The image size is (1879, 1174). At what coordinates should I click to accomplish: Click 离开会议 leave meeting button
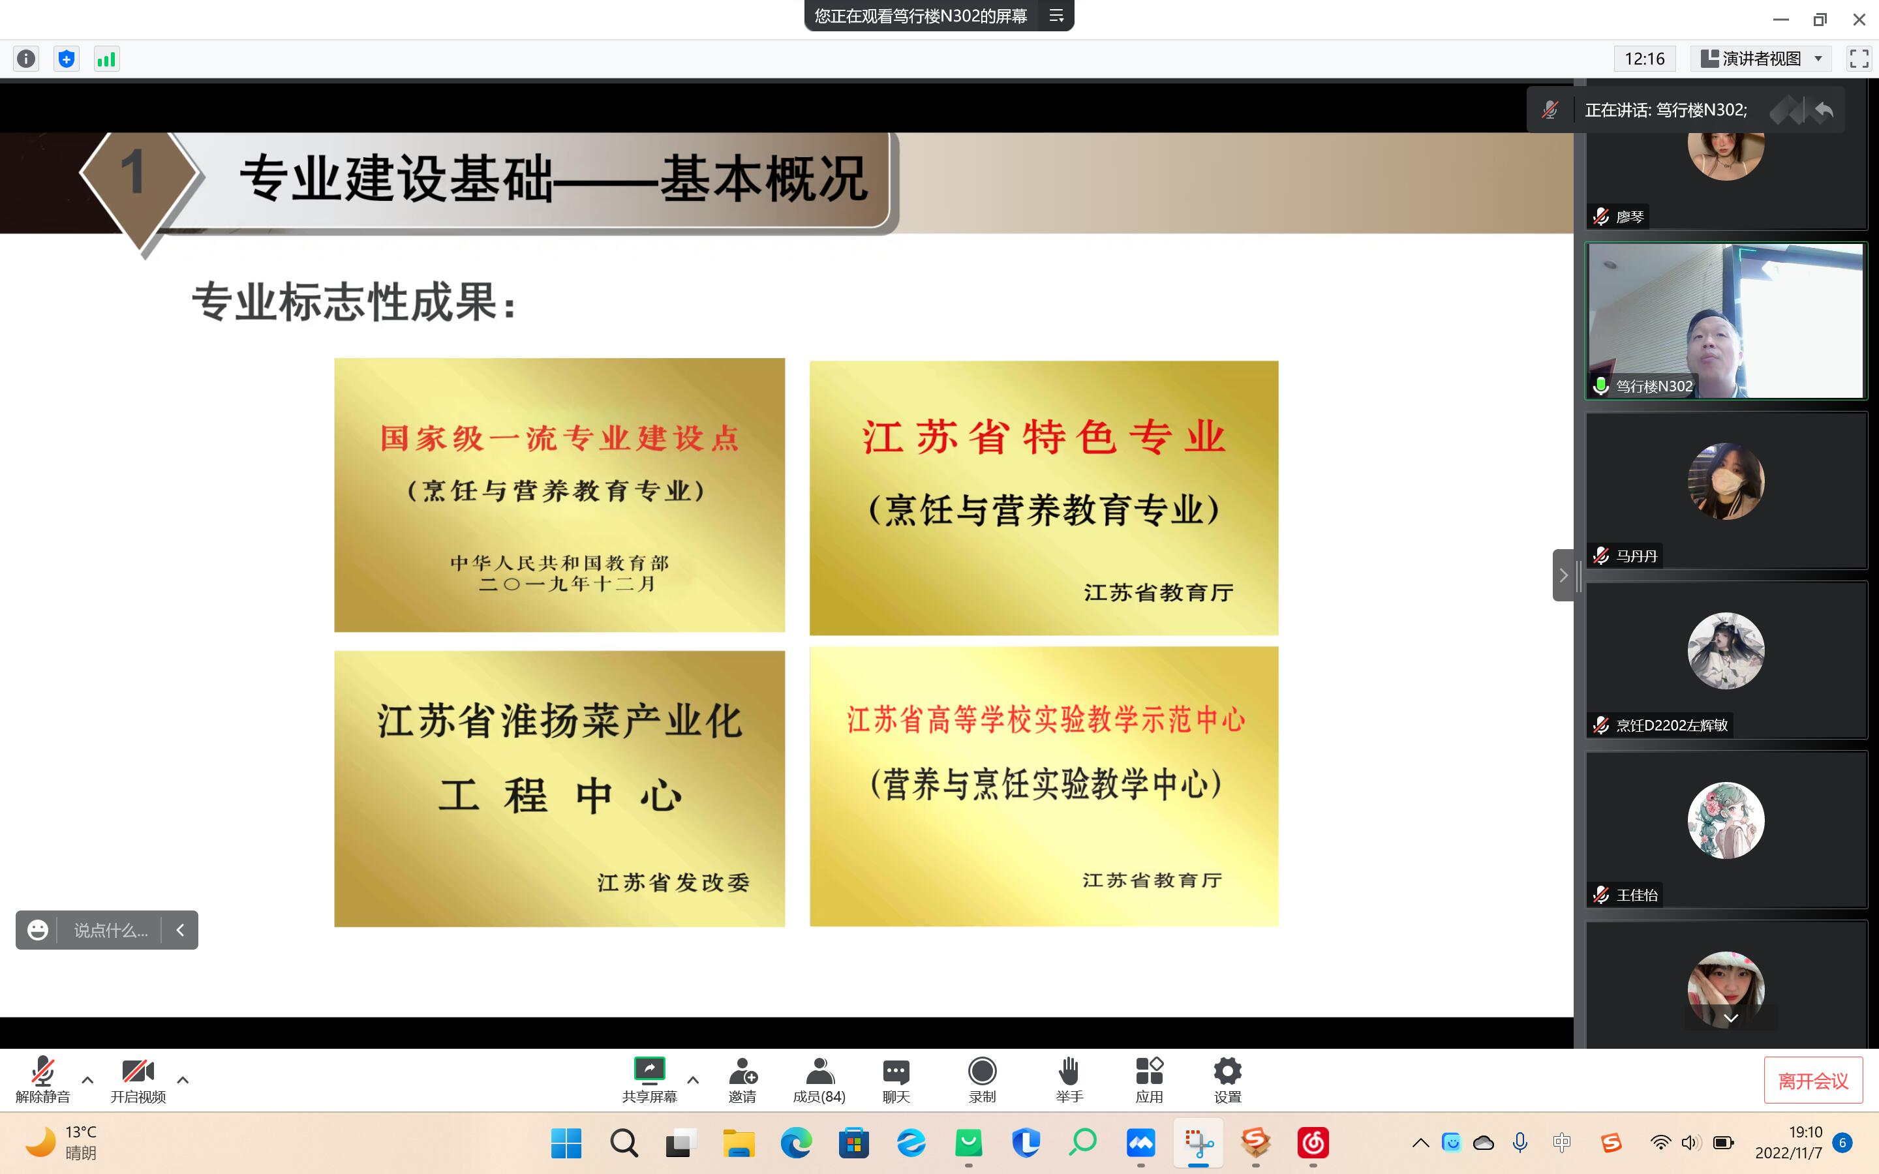pyautogui.click(x=1813, y=1080)
